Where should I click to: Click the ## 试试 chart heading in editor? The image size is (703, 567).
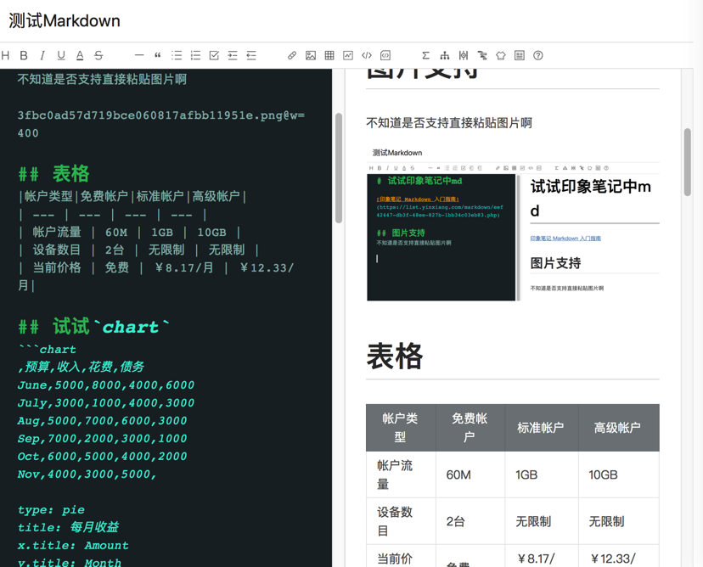click(x=94, y=326)
